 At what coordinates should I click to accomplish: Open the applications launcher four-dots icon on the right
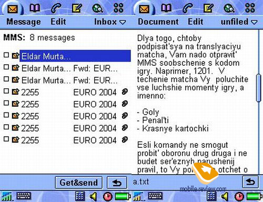[x=250, y=8]
